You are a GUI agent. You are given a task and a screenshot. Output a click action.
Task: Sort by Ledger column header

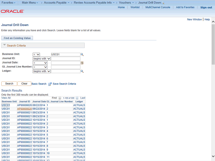click(79, 102)
